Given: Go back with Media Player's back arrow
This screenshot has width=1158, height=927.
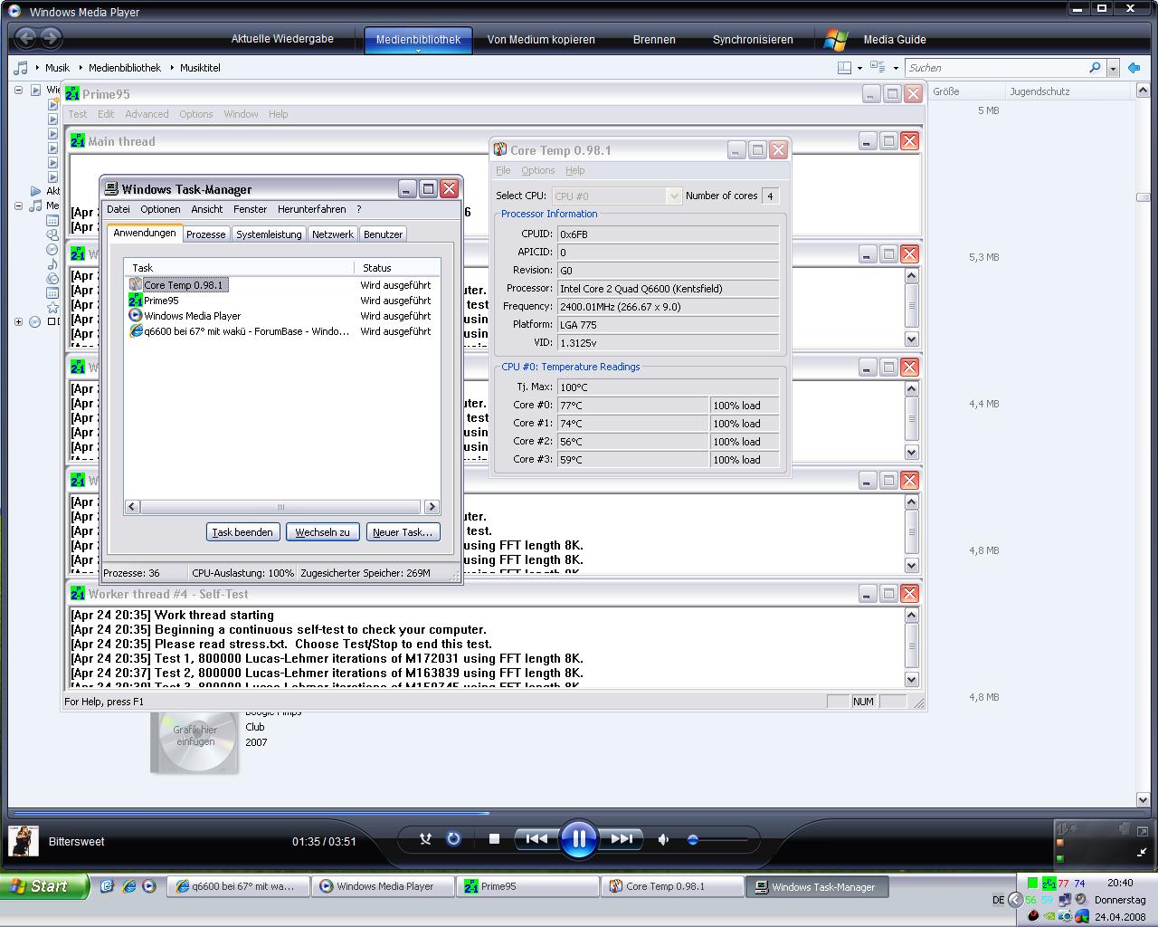Looking at the screenshot, I should [25, 37].
